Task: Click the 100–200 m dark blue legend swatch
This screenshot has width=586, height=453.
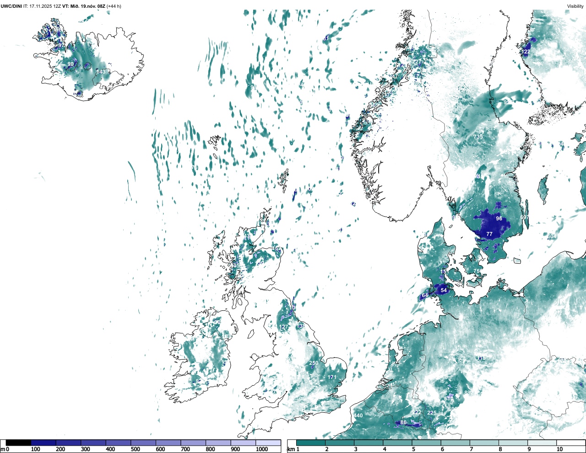Action: coord(43,443)
